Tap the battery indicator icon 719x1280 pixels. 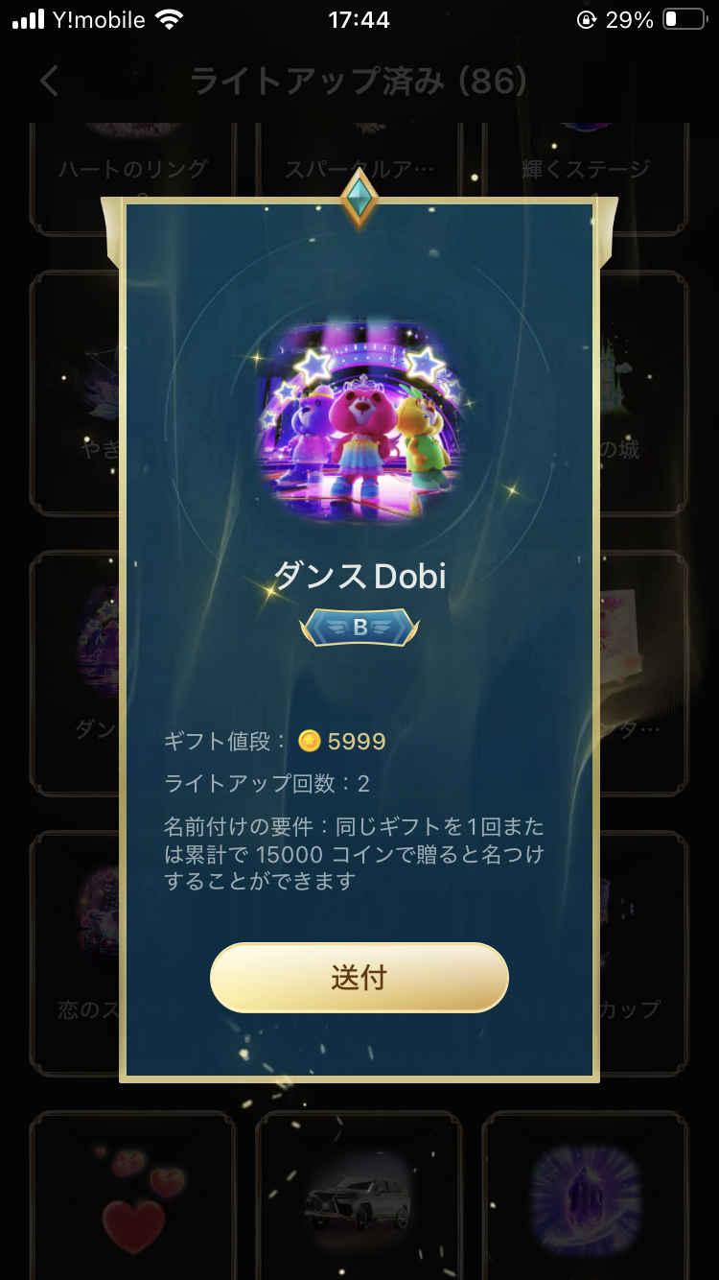pos(684,20)
